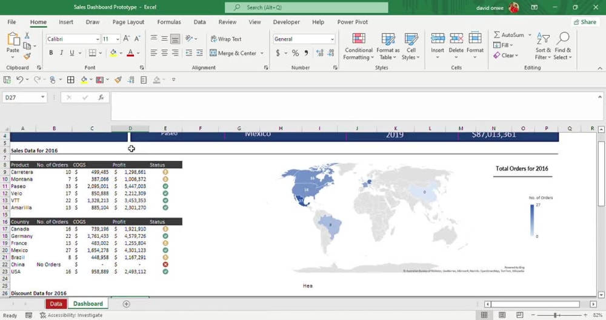Open the Fill dropdown
The height and width of the screenshot is (320, 606).
click(503, 45)
